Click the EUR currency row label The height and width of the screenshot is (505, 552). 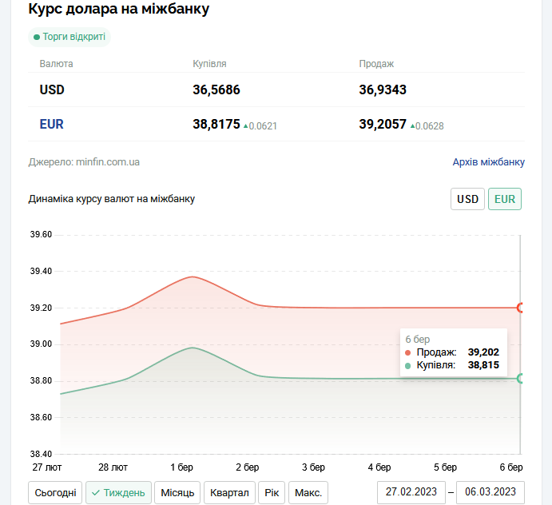(x=52, y=124)
